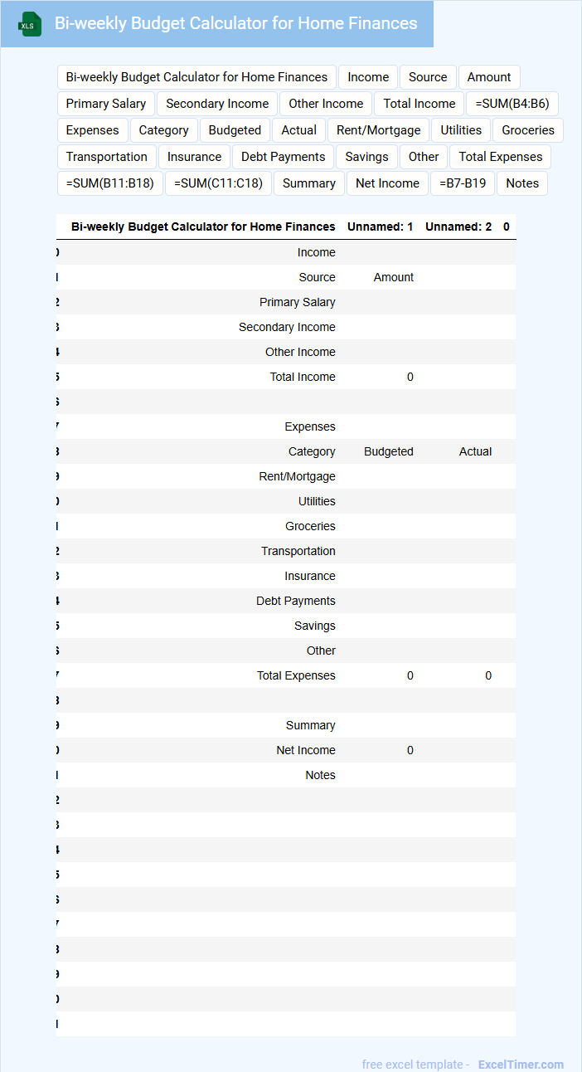Click the green XLS file icon

[31, 24]
